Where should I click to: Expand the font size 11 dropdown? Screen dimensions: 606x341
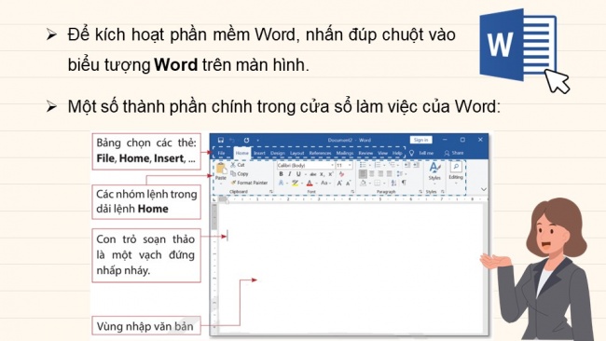tap(344, 165)
